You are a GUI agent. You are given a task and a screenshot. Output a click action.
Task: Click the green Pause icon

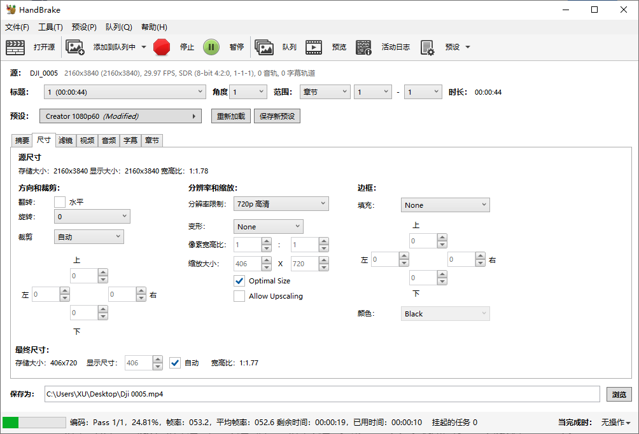point(211,47)
